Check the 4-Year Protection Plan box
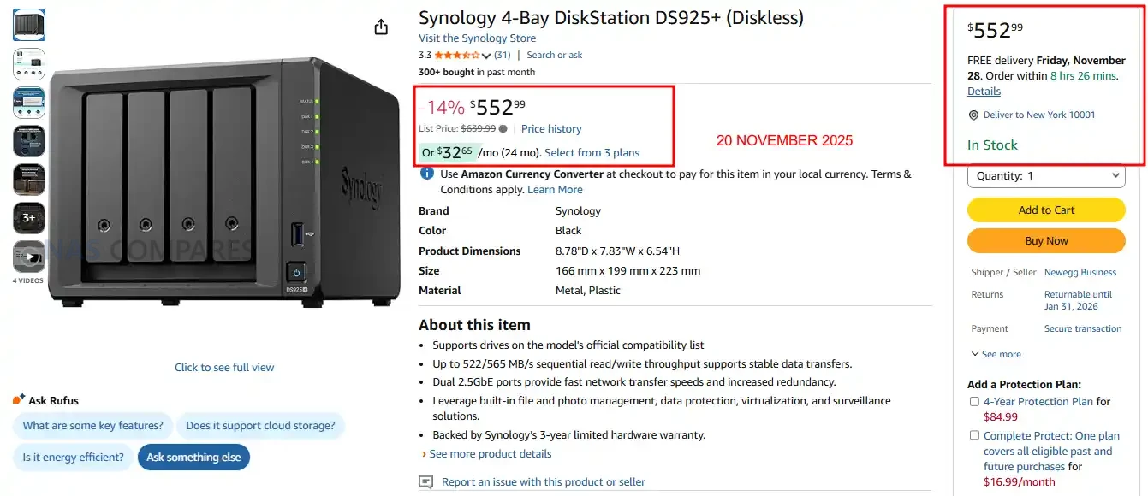 [x=974, y=402]
